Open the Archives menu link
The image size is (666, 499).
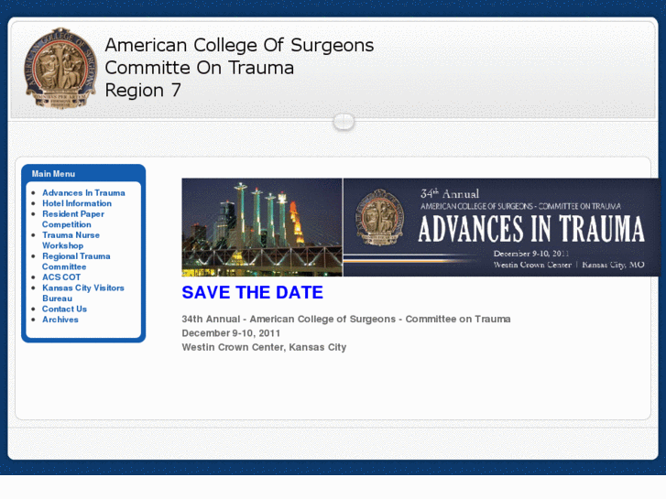pos(60,320)
